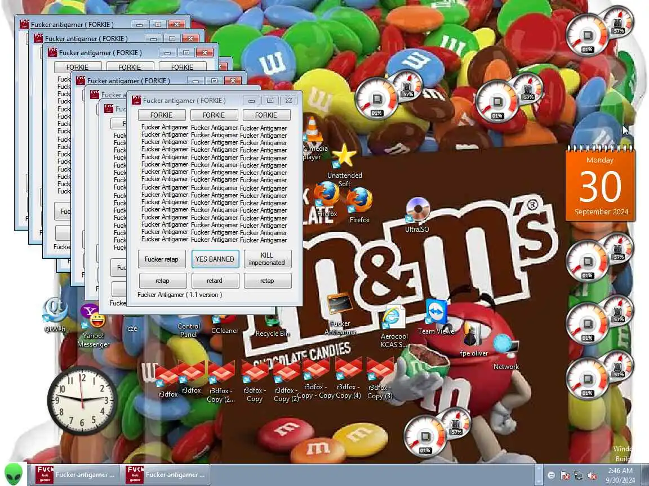Click the KILL impersonated button
The width and height of the screenshot is (649, 486).
coord(267,259)
